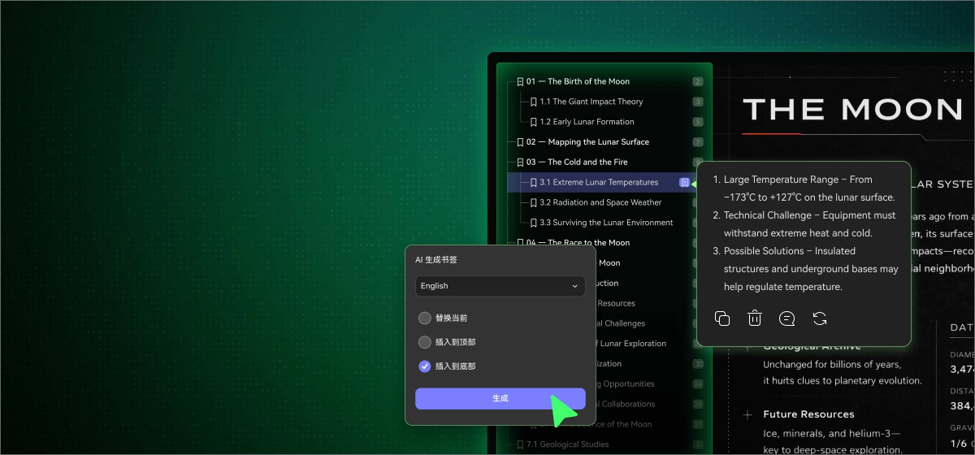975x455 pixels.
Task: Click the chat bubble icon in the popup
Action: 786,318
